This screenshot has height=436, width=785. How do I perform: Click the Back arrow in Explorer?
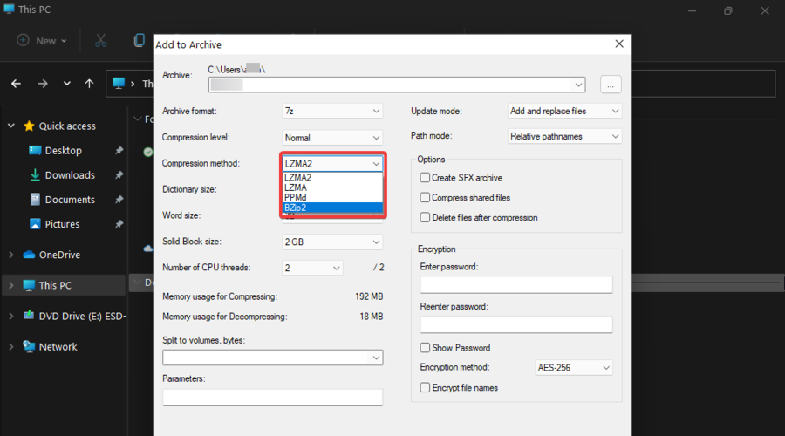[x=16, y=84]
